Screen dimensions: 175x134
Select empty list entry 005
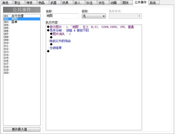22,28
